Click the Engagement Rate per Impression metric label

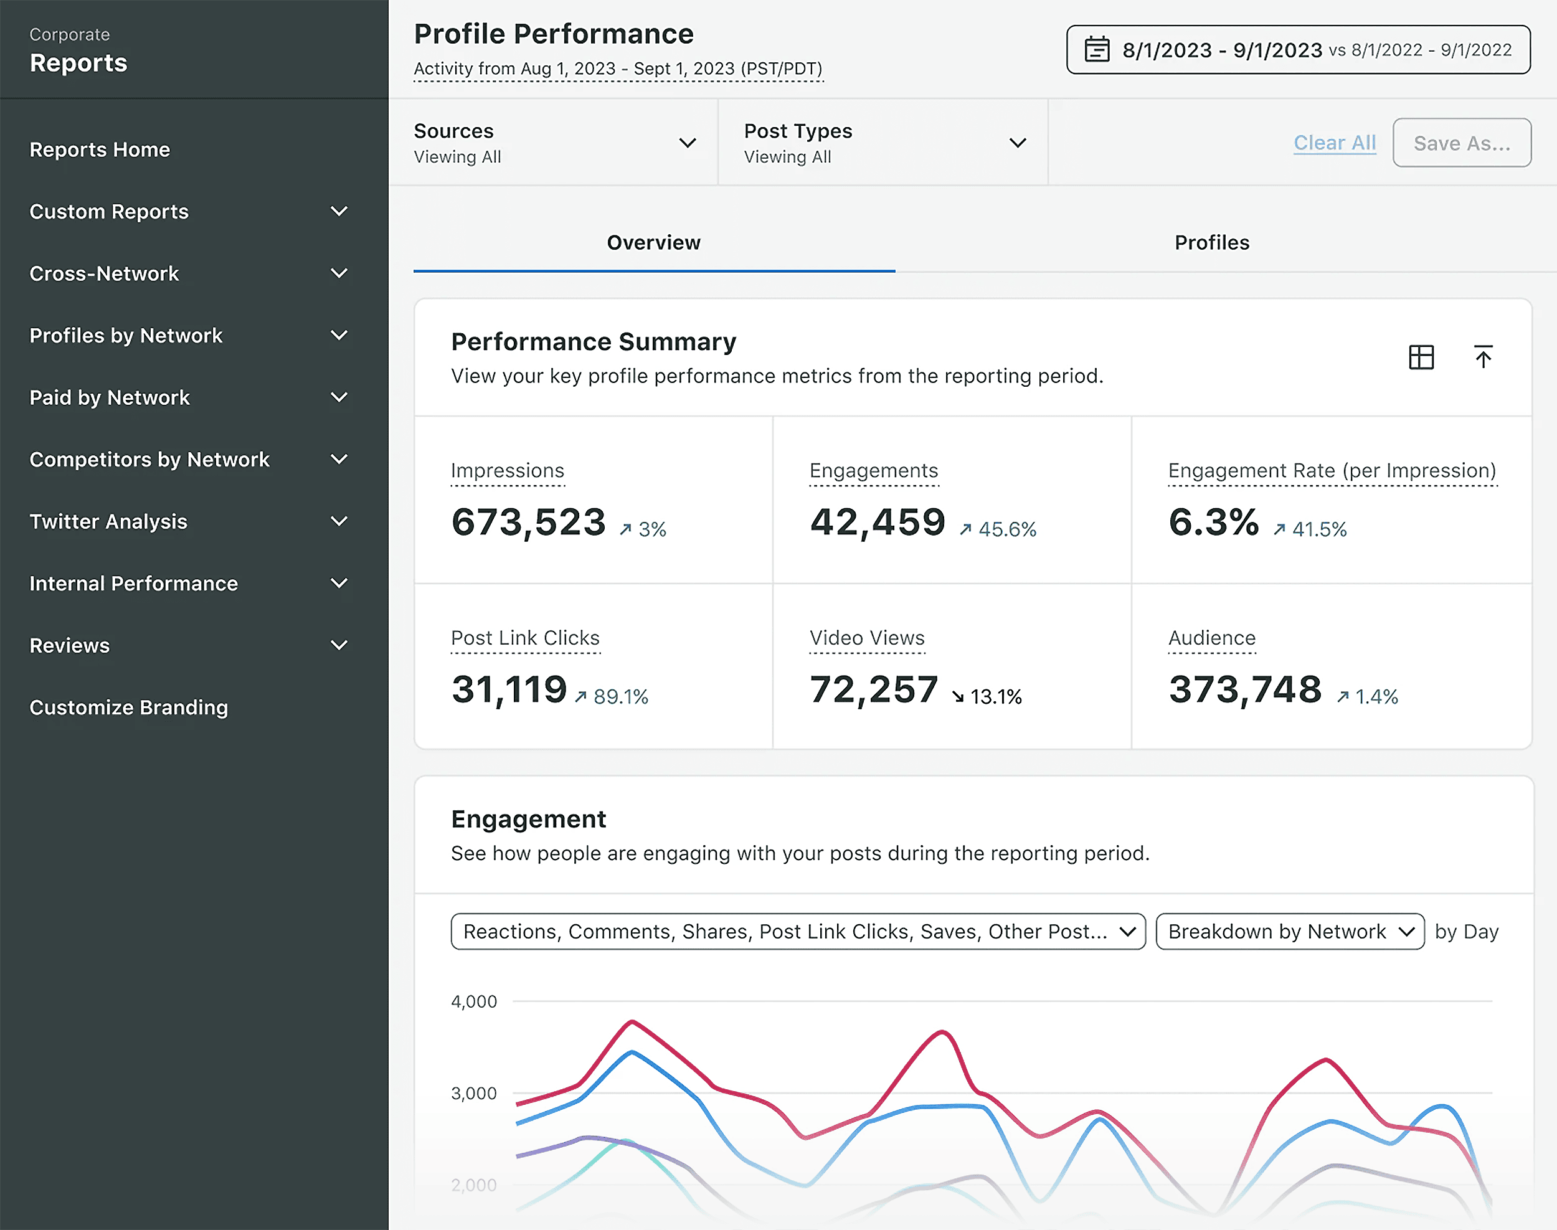pos(1332,470)
